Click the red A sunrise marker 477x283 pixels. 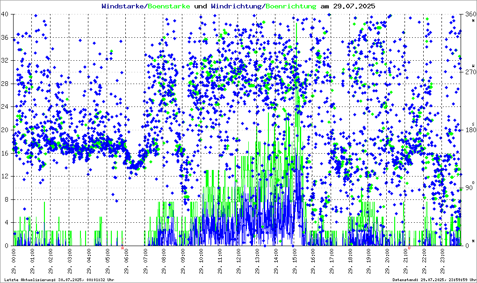[123, 248]
